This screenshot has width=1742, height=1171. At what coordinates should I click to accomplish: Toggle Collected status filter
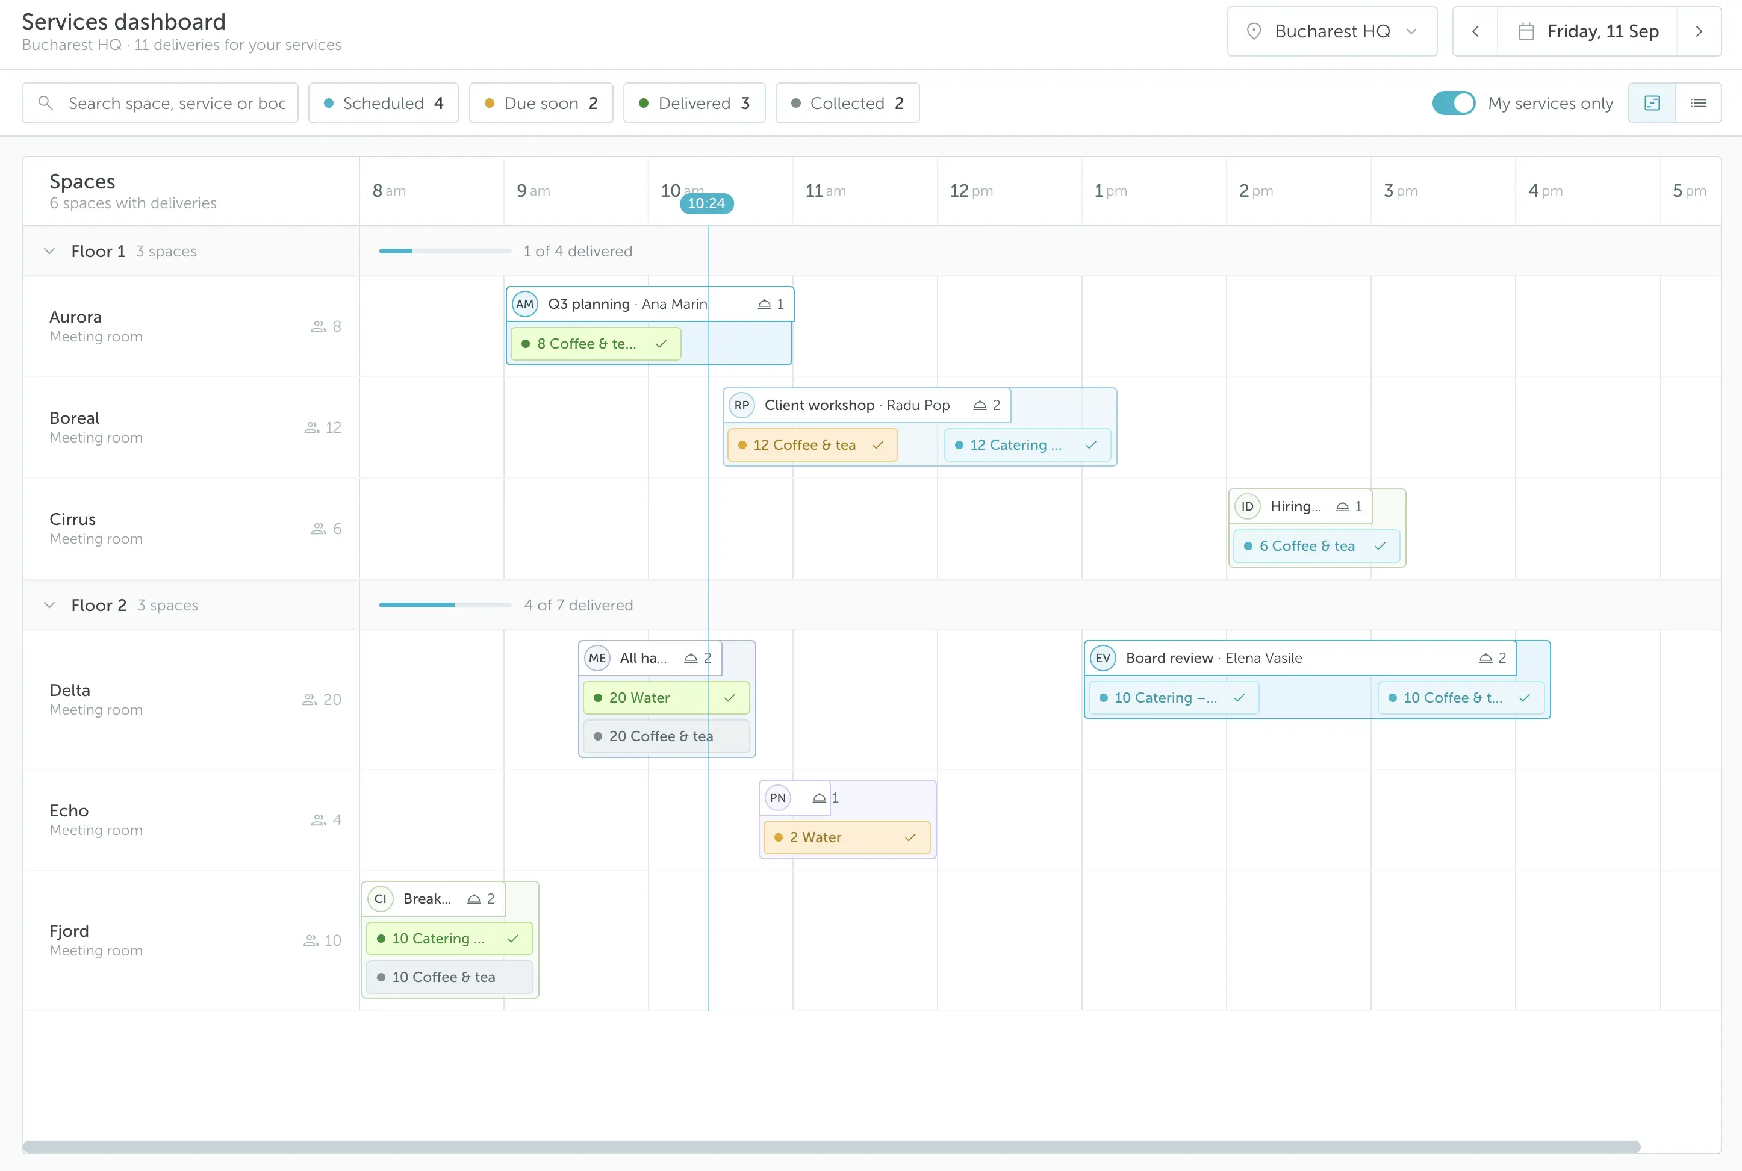[848, 103]
